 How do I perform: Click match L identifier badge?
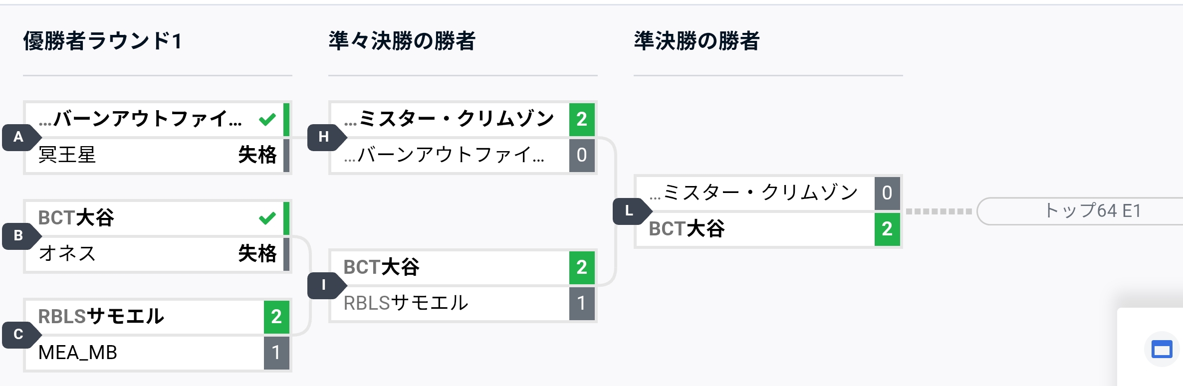tap(629, 211)
